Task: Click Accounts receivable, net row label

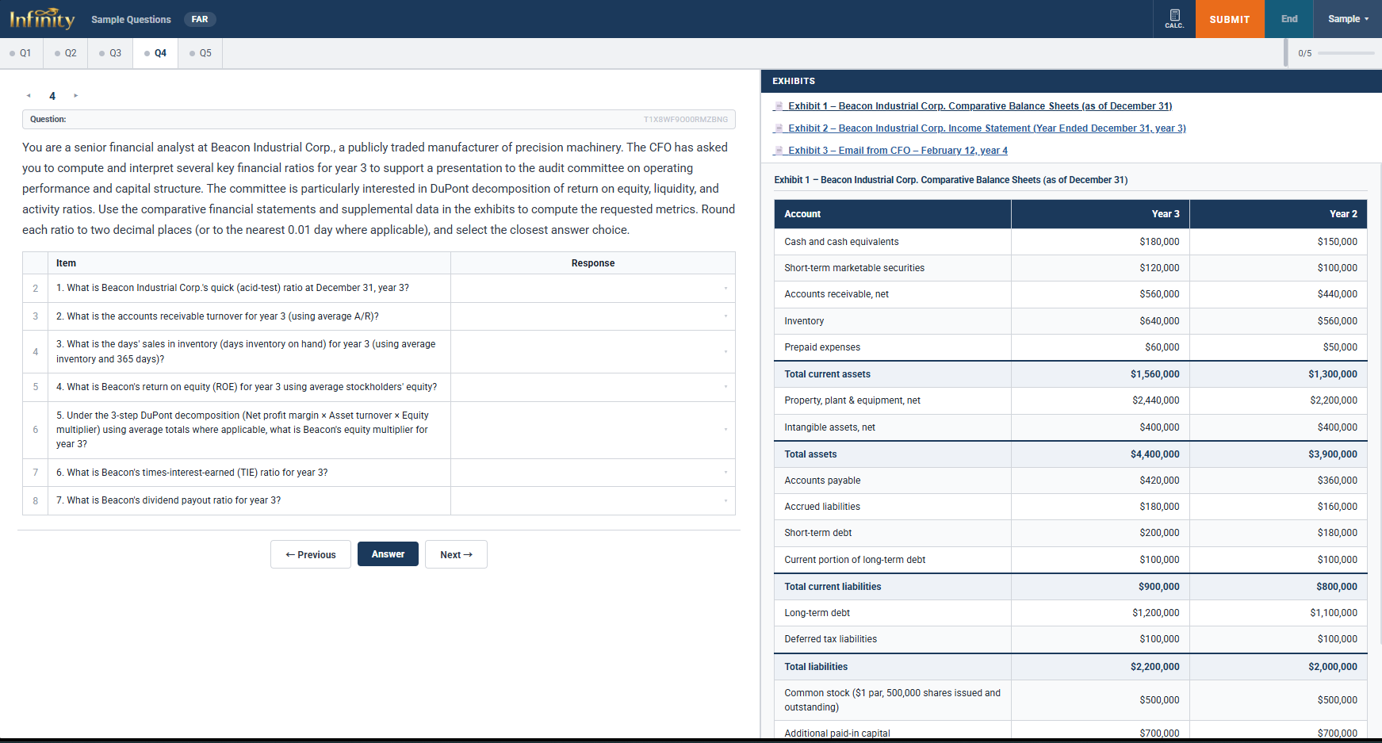Action: pyautogui.click(x=836, y=294)
